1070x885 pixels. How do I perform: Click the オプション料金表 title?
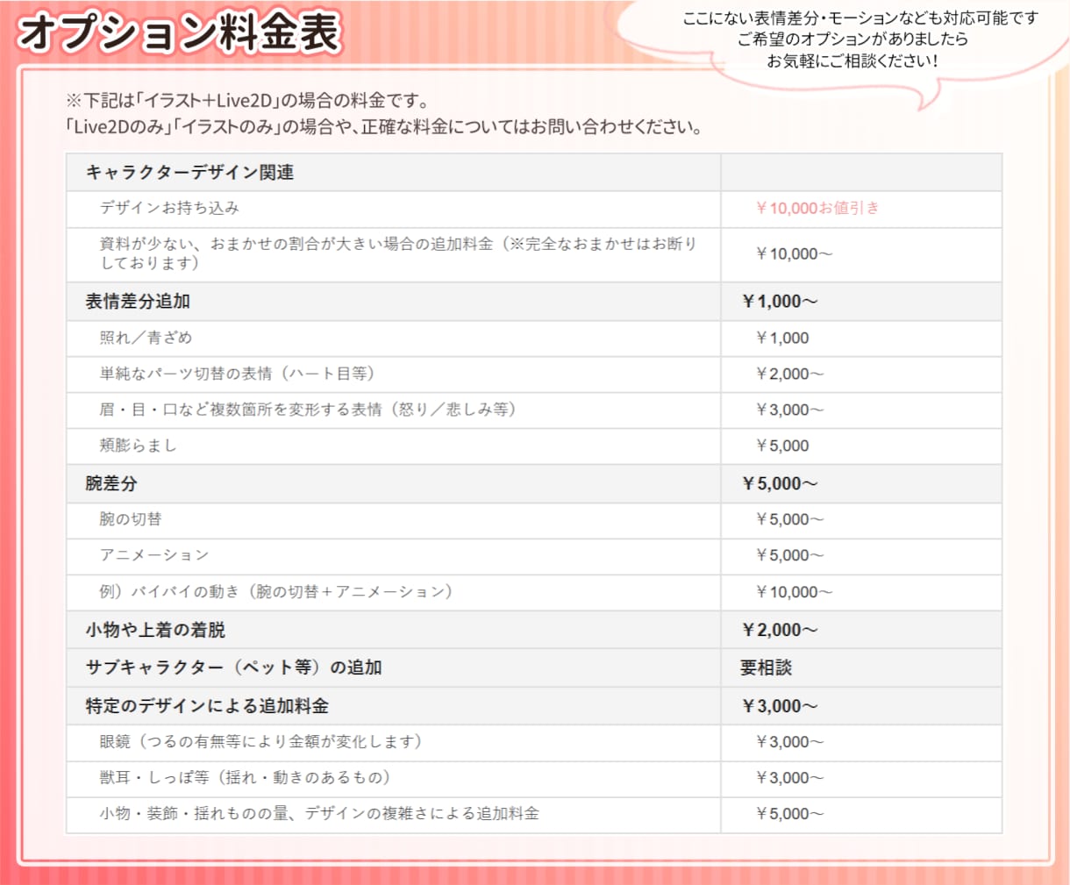pyautogui.click(x=180, y=32)
